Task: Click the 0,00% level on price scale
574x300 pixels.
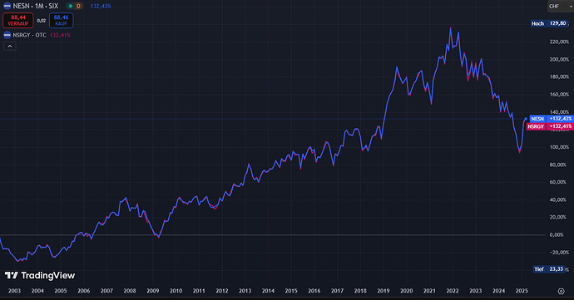Action: pos(557,235)
